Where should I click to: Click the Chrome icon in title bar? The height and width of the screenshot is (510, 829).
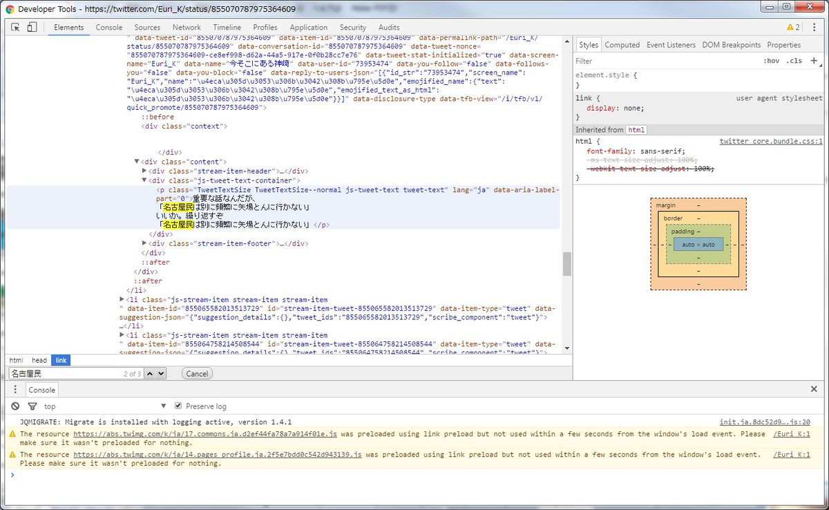pyautogui.click(x=9, y=9)
